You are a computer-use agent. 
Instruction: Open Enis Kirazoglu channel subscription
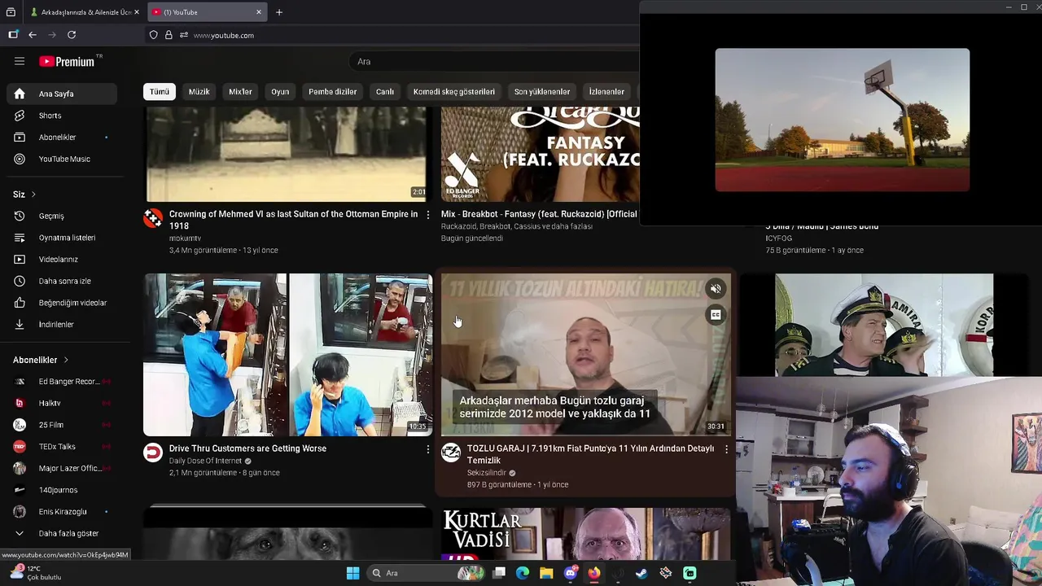click(x=62, y=511)
